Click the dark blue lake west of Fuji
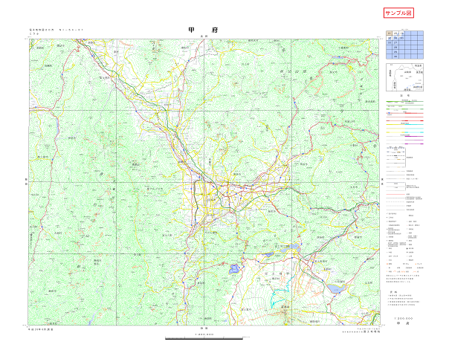449x356 pixels. [234, 268]
